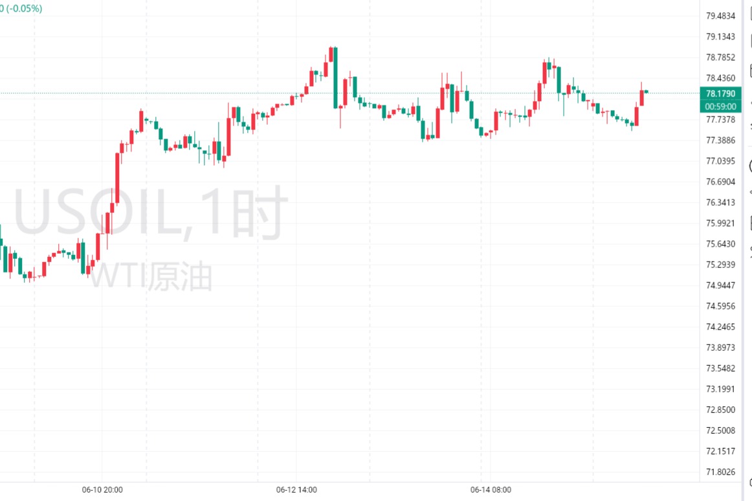Select the 72.1517 price scale value
Viewport: 752px width, 501px height.
pos(720,451)
